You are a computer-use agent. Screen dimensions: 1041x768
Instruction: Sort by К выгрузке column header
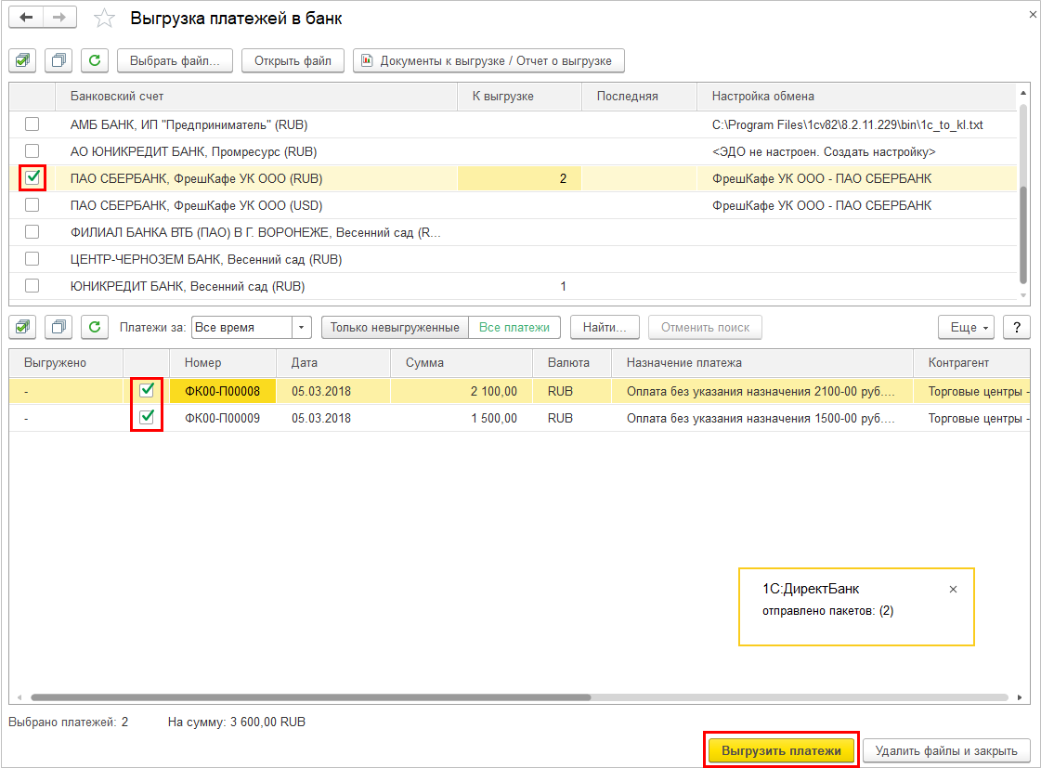pyautogui.click(x=519, y=97)
